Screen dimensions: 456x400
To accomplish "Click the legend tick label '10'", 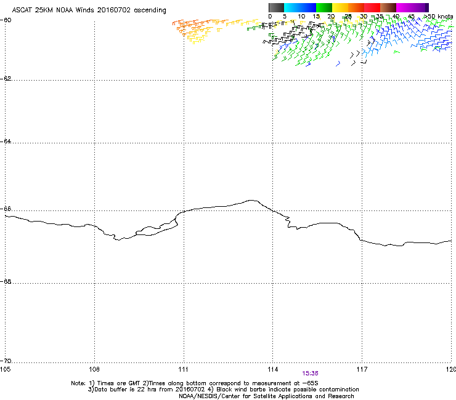I will [301, 17].
